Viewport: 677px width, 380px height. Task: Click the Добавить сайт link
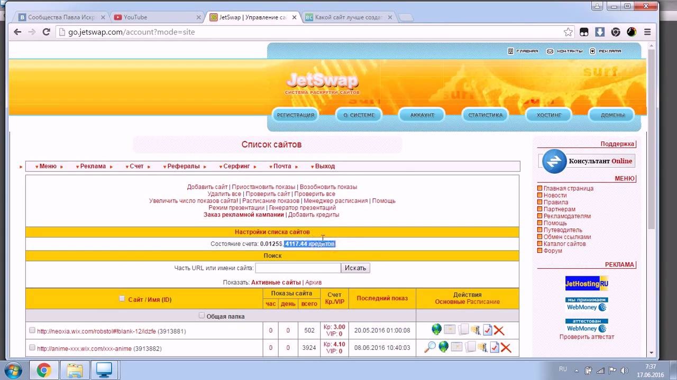coord(207,187)
